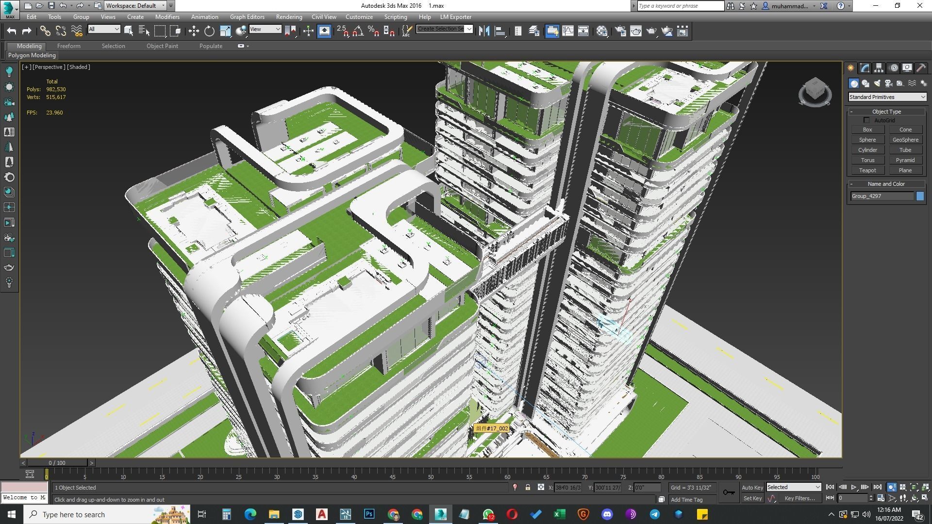Image resolution: width=932 pixels, height=524 pixels.
Task: Click the Sphere primitive button
Action: [867, 140]
